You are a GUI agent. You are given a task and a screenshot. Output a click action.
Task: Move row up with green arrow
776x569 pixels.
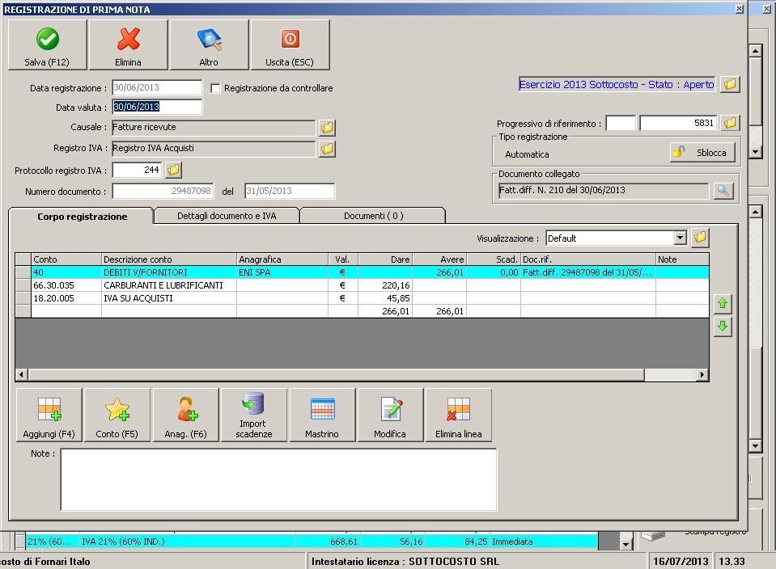tap(723, 303)
